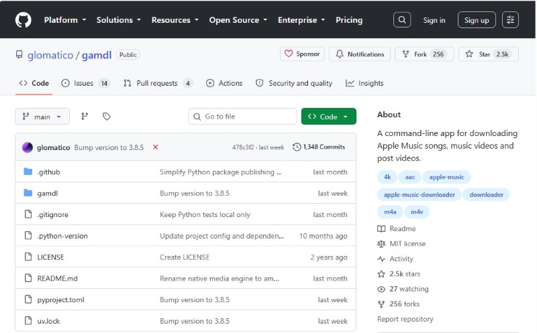Open the gamdl repository name link

pos(97,55)
